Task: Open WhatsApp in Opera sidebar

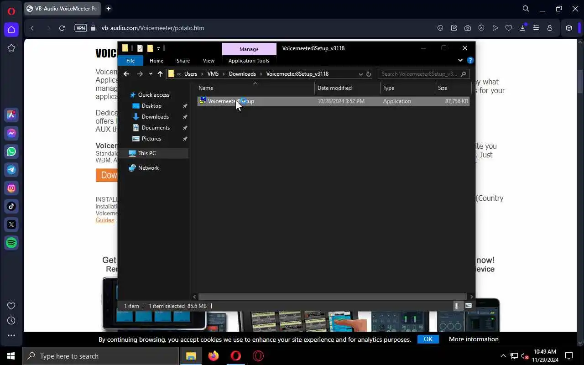Action: tap(11, 151)
